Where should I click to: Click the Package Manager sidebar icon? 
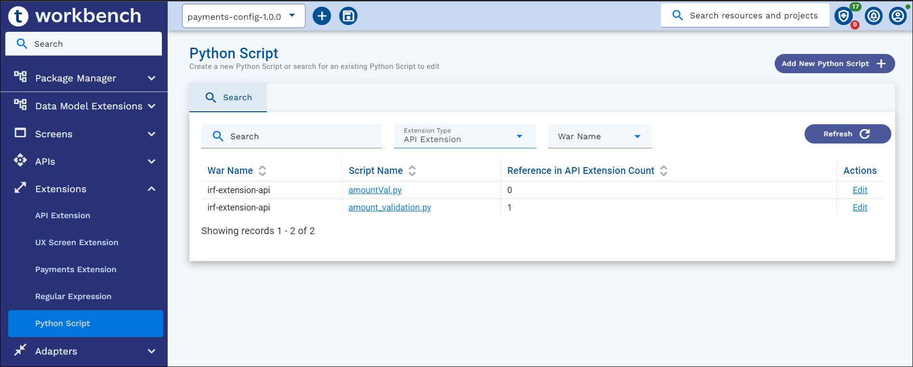pos(20,77)
